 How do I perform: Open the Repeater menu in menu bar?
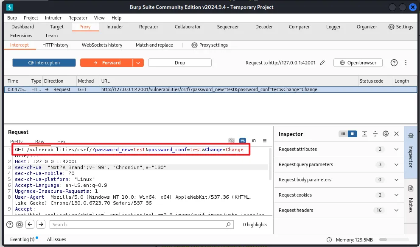(x=78, y=18)
